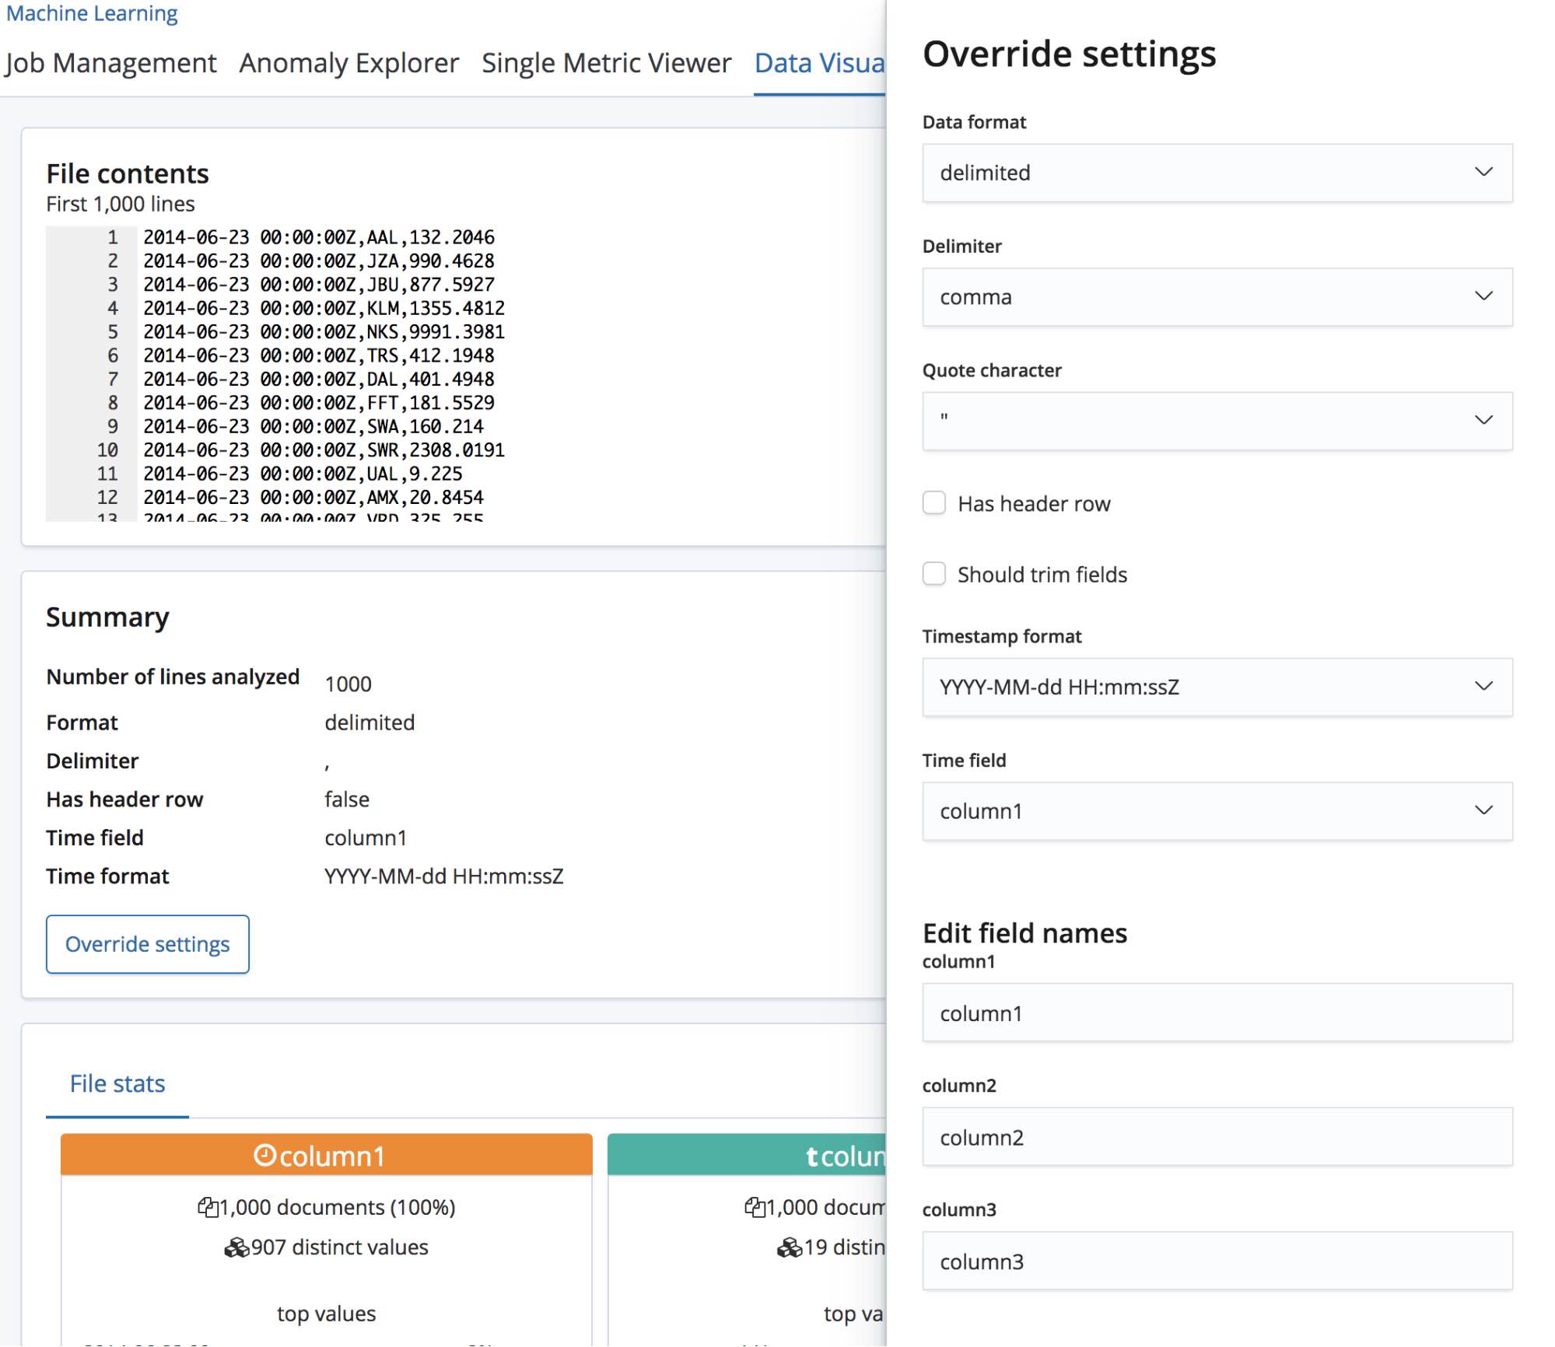Click the '907 distinct values' text
The image size is (1555, 1347).
339,1247
